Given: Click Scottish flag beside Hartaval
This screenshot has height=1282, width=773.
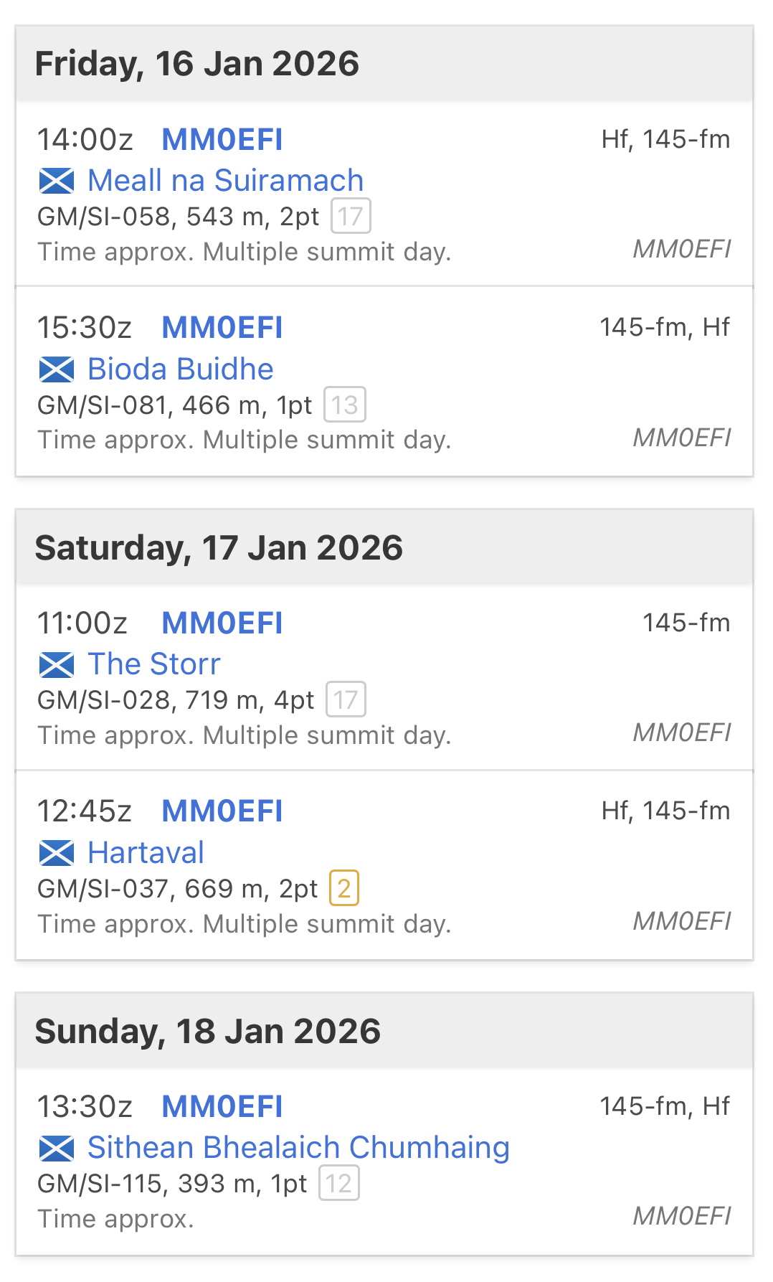Looking at the screenshot, I should pyautogui.click(x=57, y=853).
